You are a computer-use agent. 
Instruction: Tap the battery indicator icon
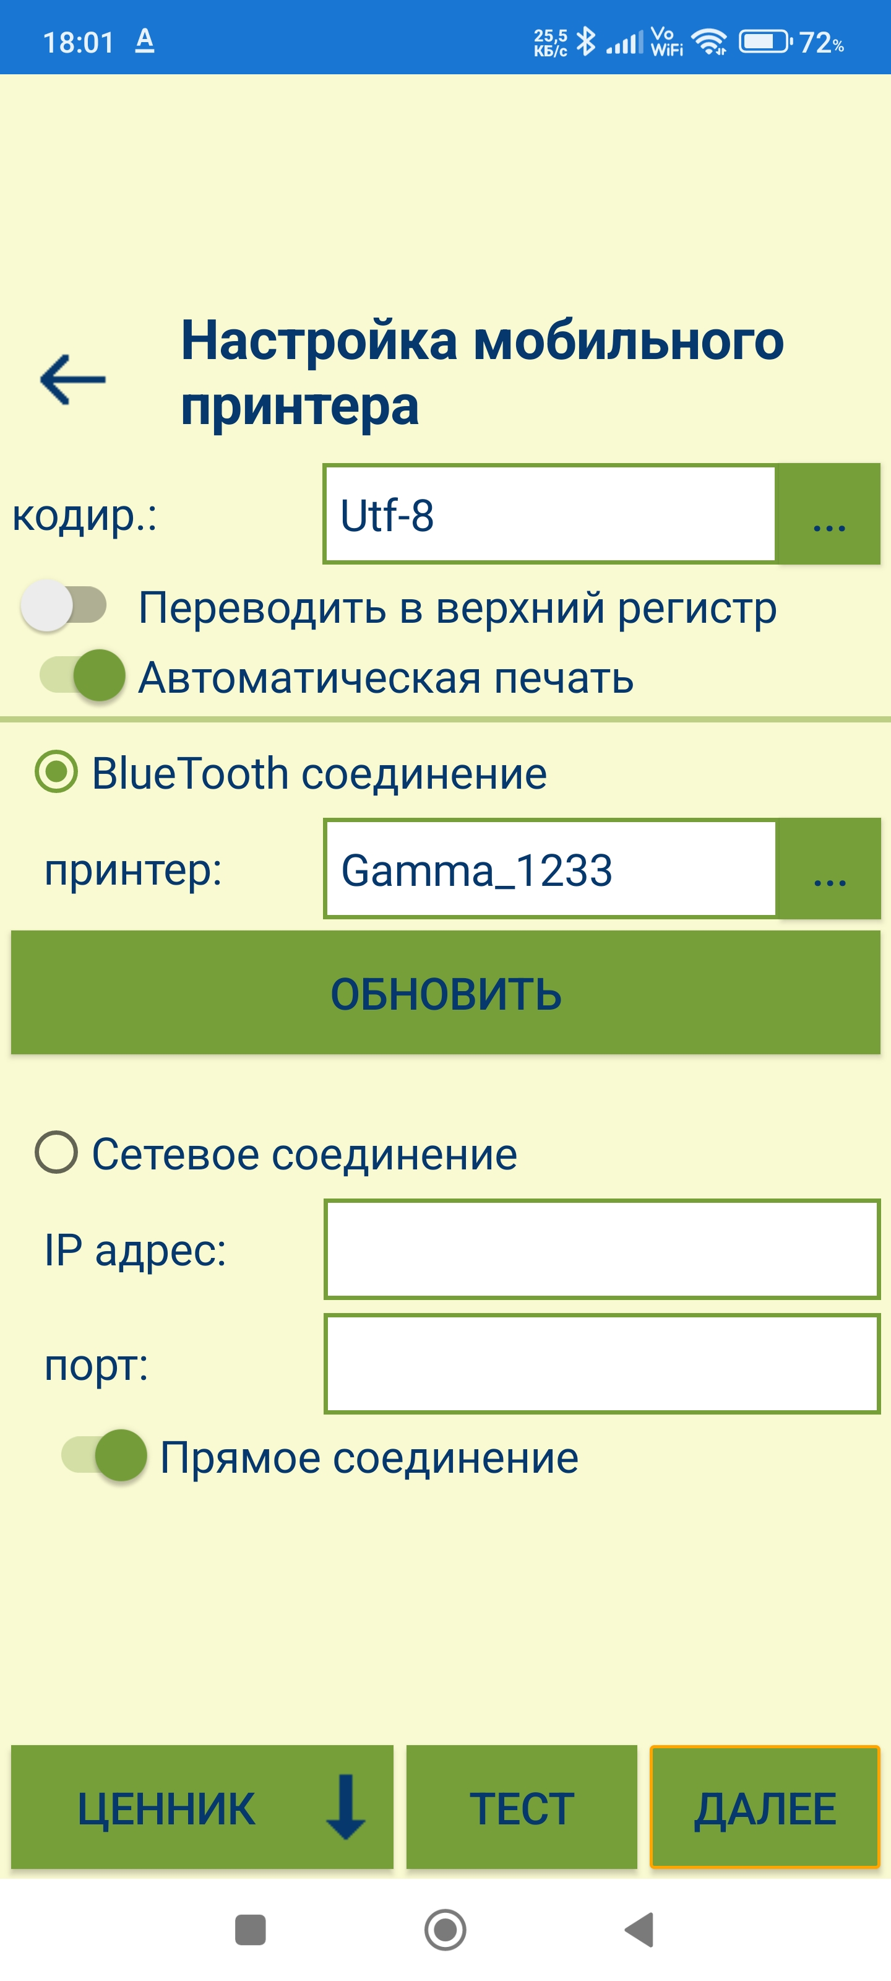click(x=765, y=41)
